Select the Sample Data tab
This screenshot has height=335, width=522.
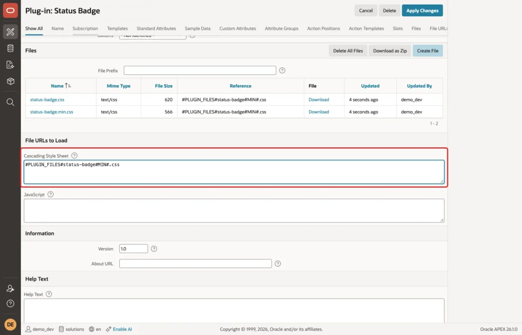[197, 29]
